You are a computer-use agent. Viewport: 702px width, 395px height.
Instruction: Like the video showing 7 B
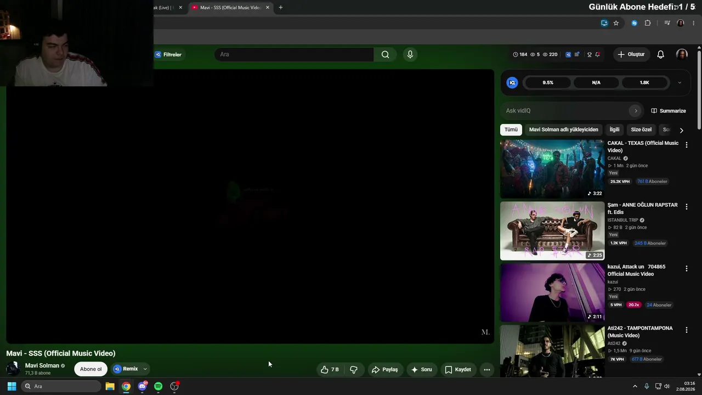330,370
